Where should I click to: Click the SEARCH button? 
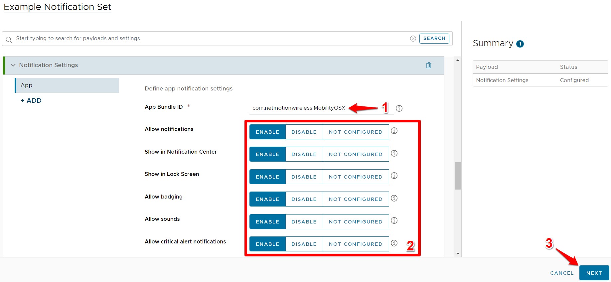[x=434, y=39]
